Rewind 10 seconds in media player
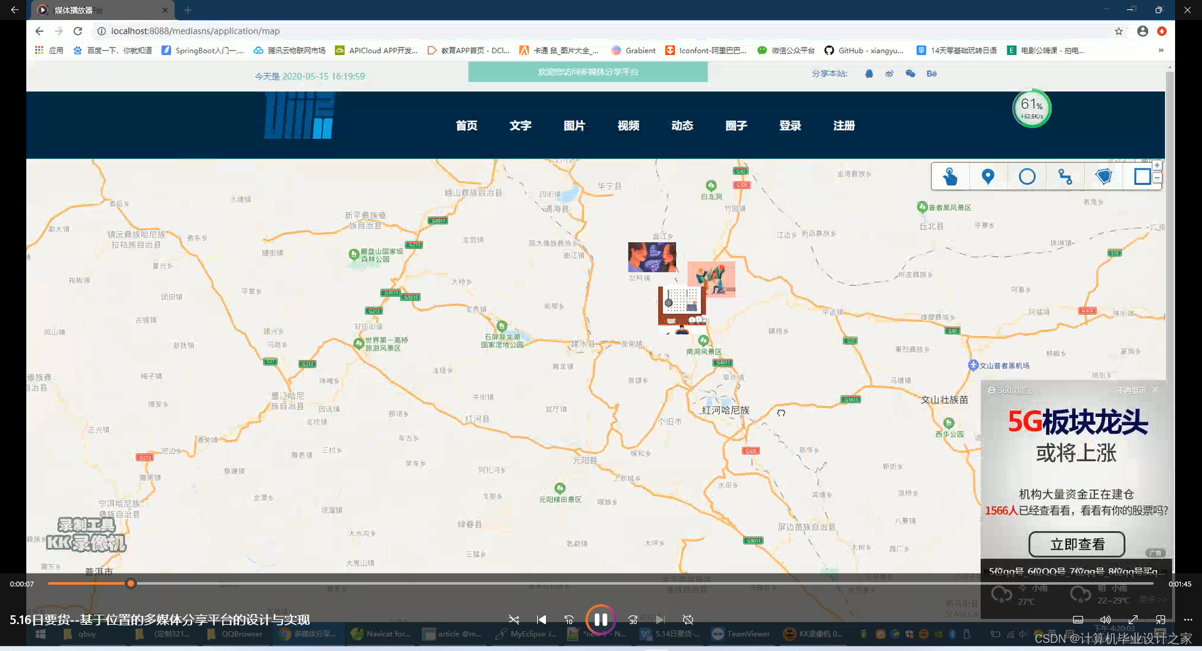The image size is (1202, 651). [x=569, y=619]
